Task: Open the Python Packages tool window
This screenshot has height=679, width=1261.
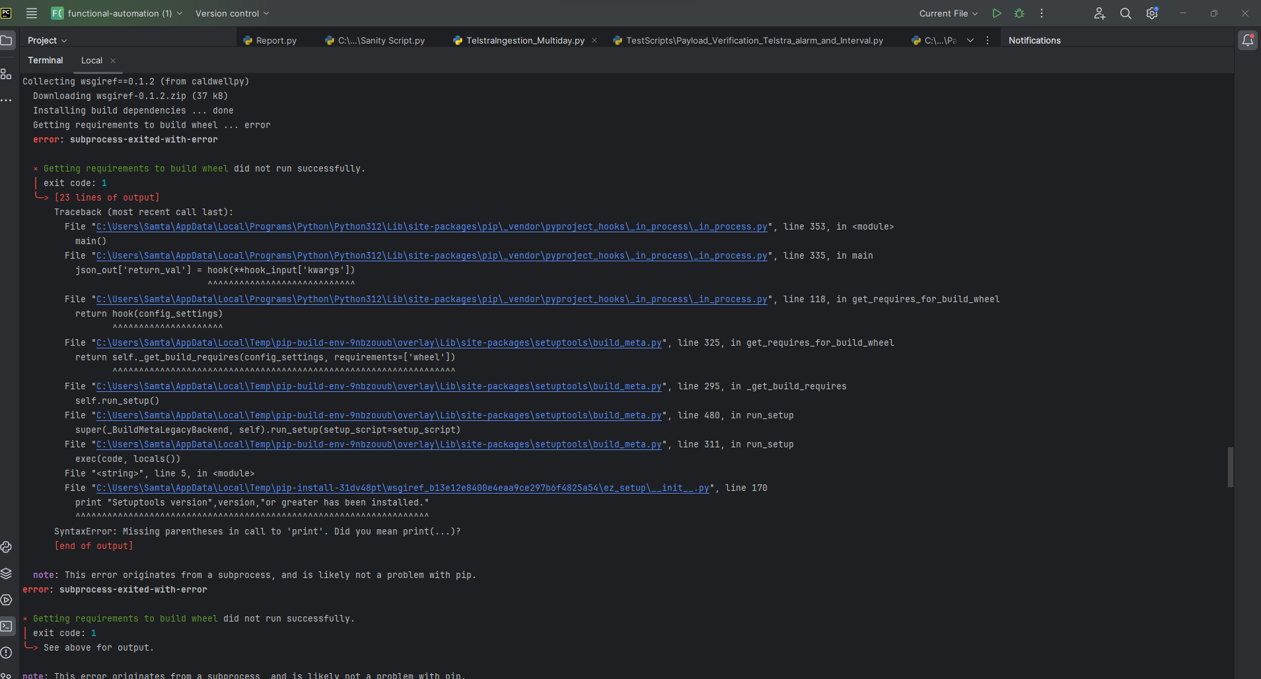Action: click(7, 573)
